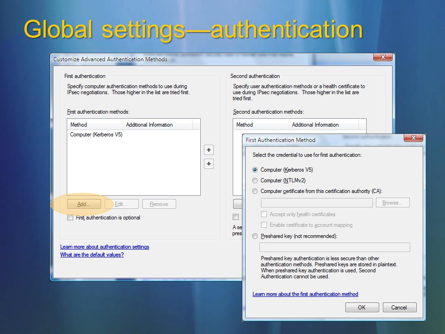Click Additional Information header in first authentication list
The width and height of the screenshot is (445, 334).
coord(158,125)
